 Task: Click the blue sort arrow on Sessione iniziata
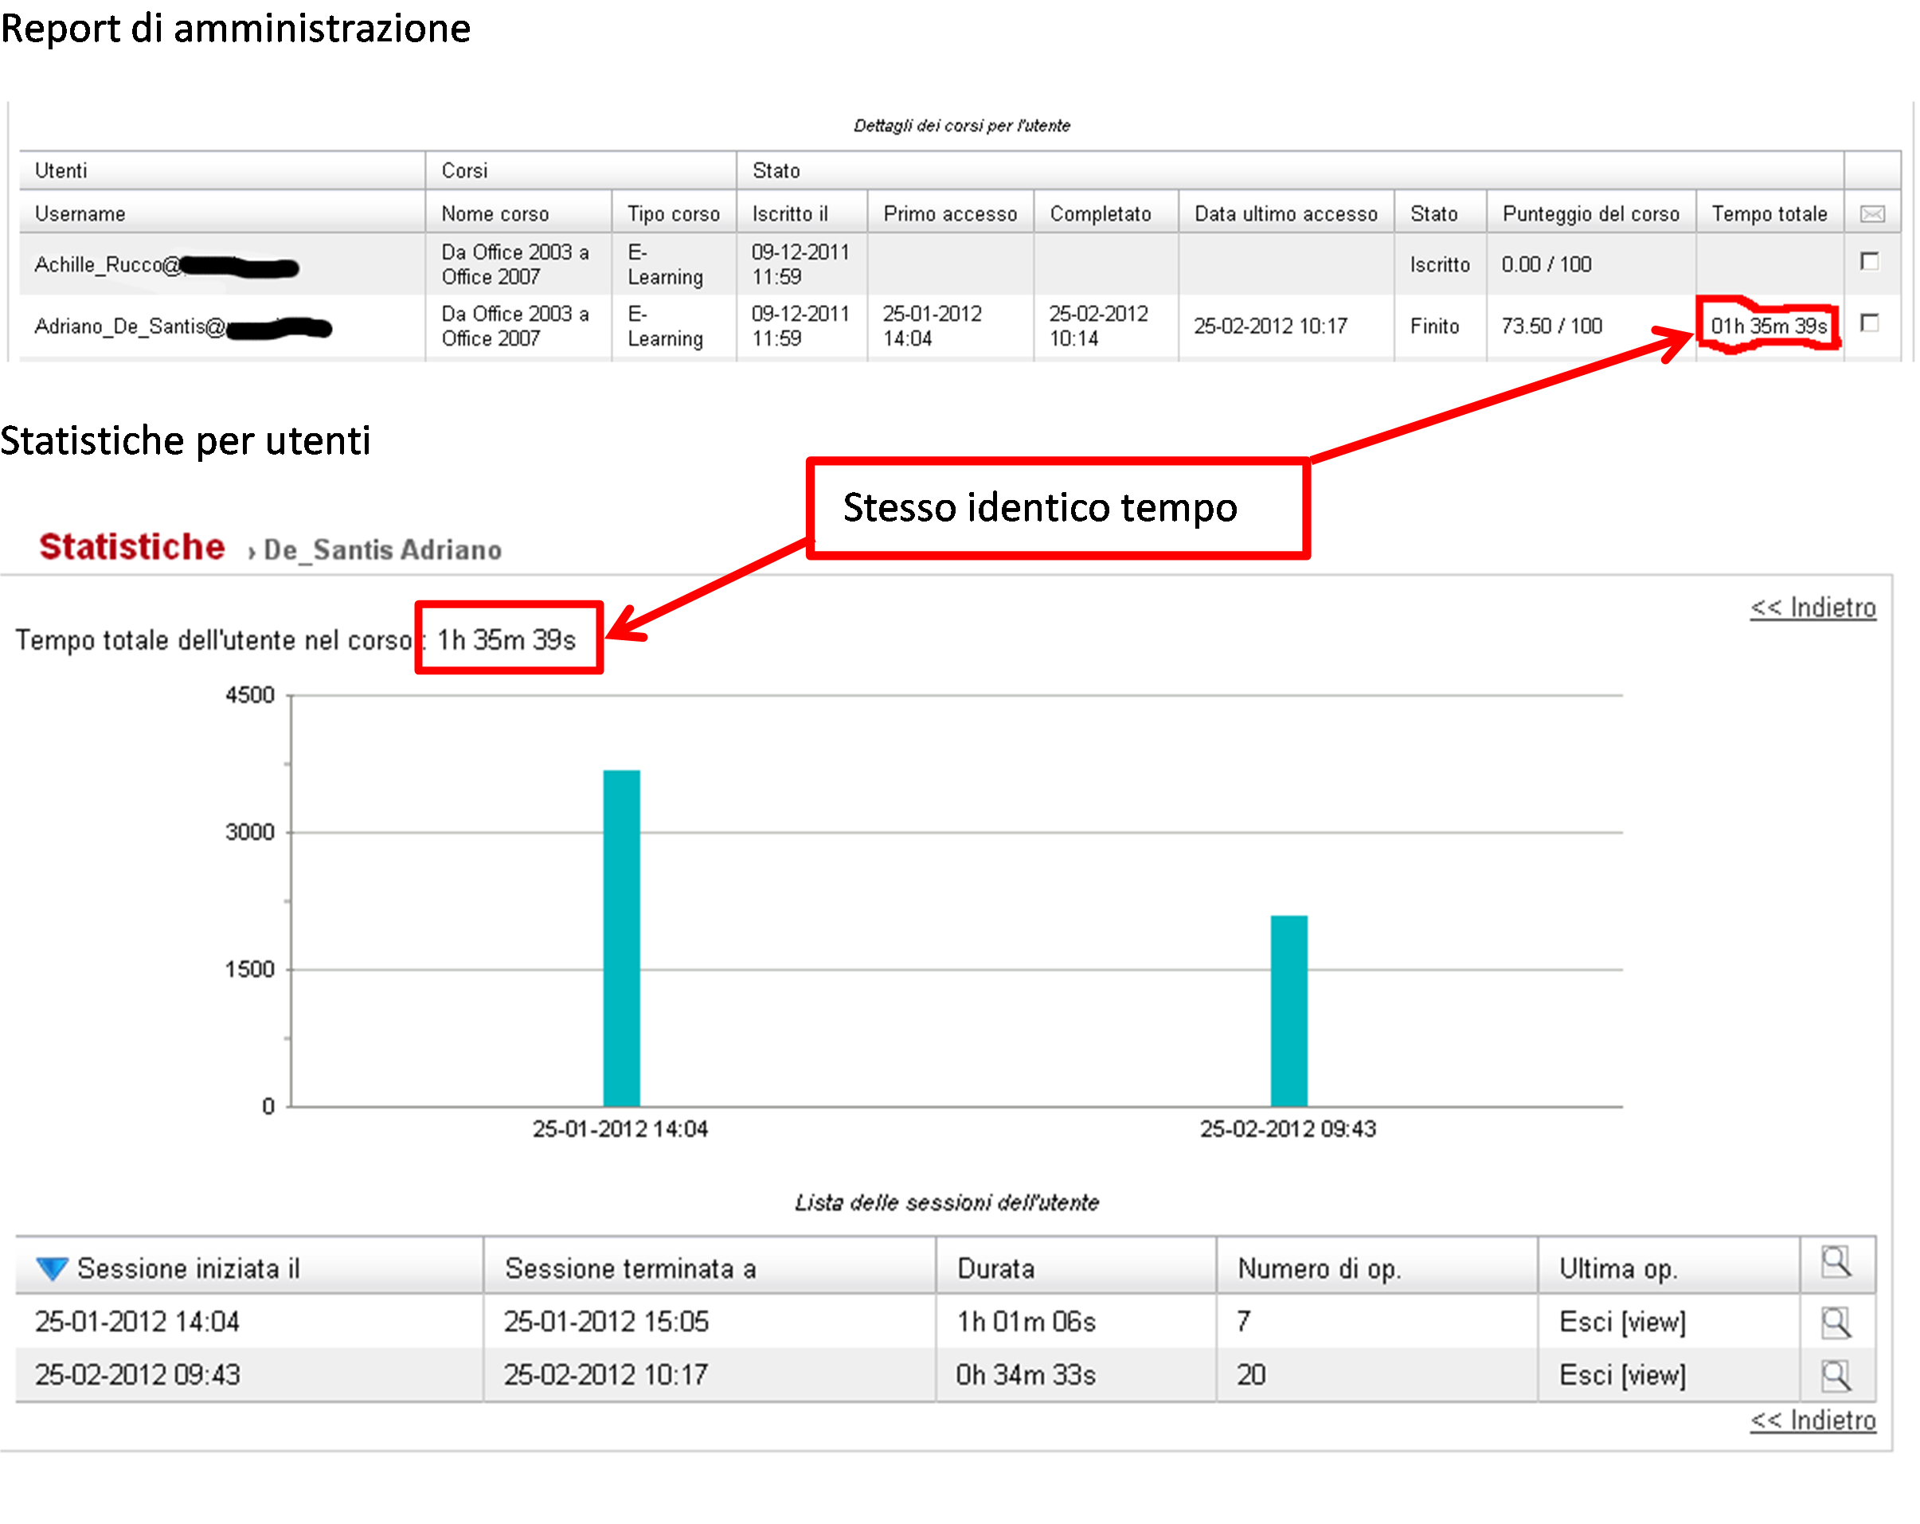tap(52, 1268)
